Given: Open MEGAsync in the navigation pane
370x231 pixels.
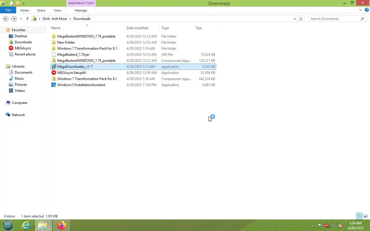Looking at the screenshot, I should pos(23,48).
